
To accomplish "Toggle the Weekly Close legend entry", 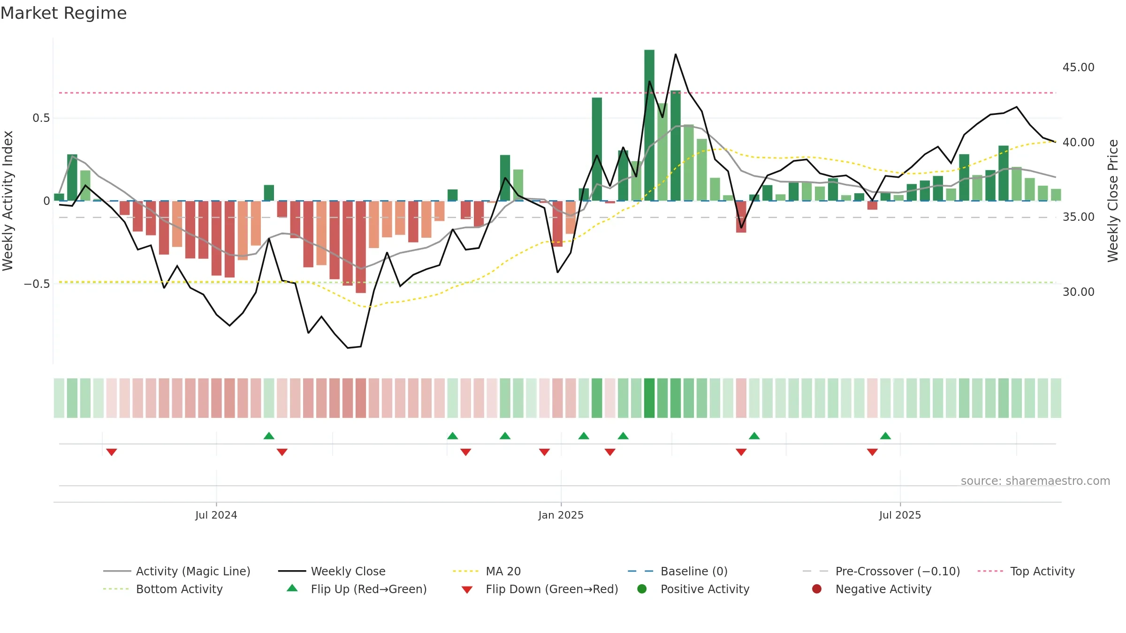I will [x=332, y=571].
